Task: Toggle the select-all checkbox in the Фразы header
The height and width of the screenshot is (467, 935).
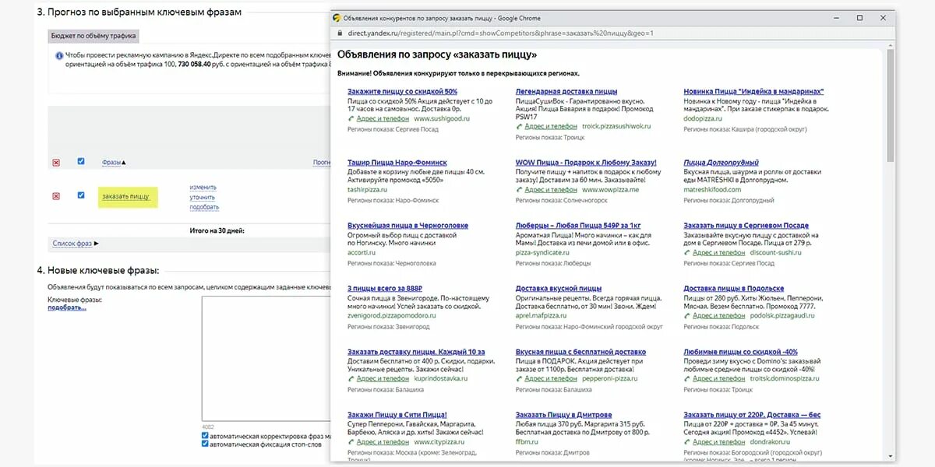Action: coord(81,161)
